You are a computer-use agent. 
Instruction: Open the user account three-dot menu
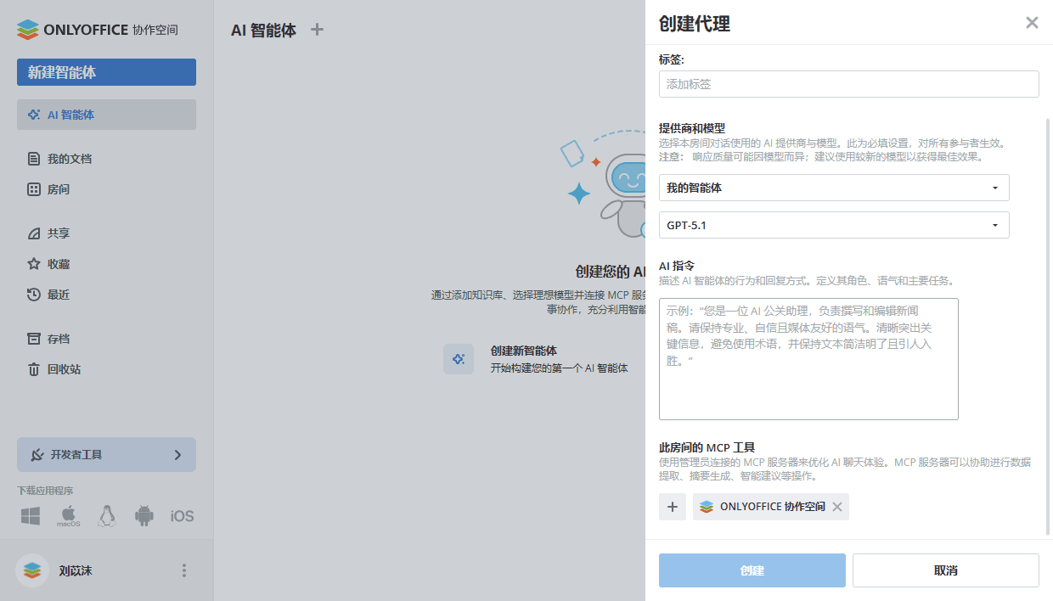point(183,570)
